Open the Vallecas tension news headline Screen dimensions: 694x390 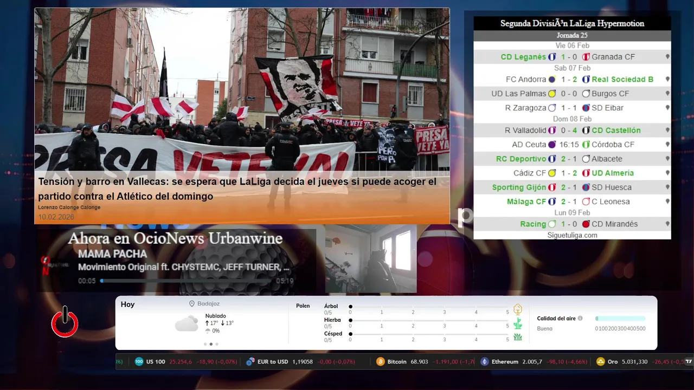tap(237, 189)
